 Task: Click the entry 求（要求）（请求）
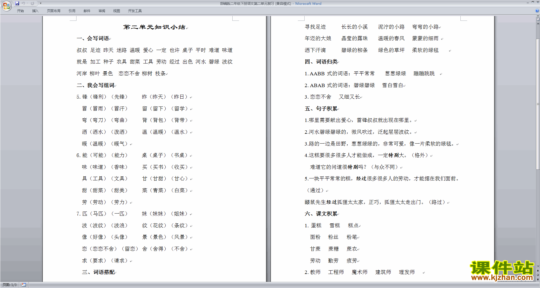coord(105,261)
